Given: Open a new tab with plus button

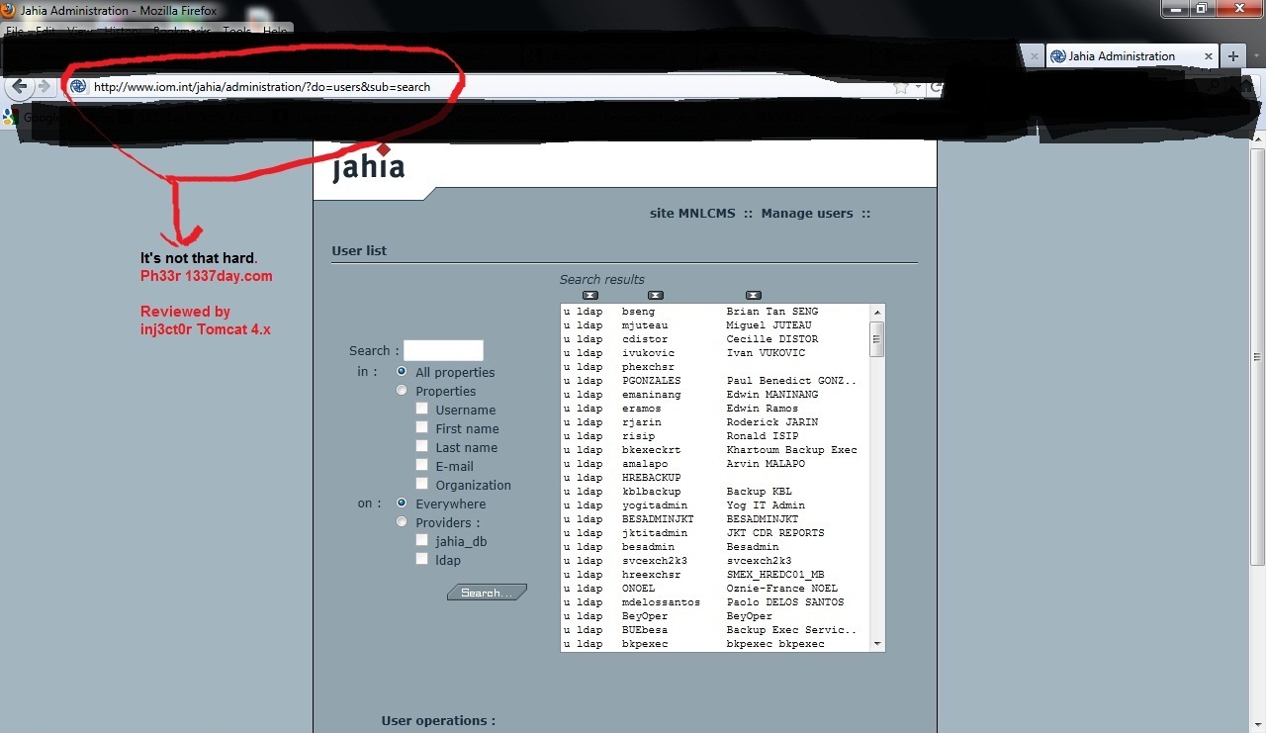Looking at the screenshot, I should (1232, 56).
